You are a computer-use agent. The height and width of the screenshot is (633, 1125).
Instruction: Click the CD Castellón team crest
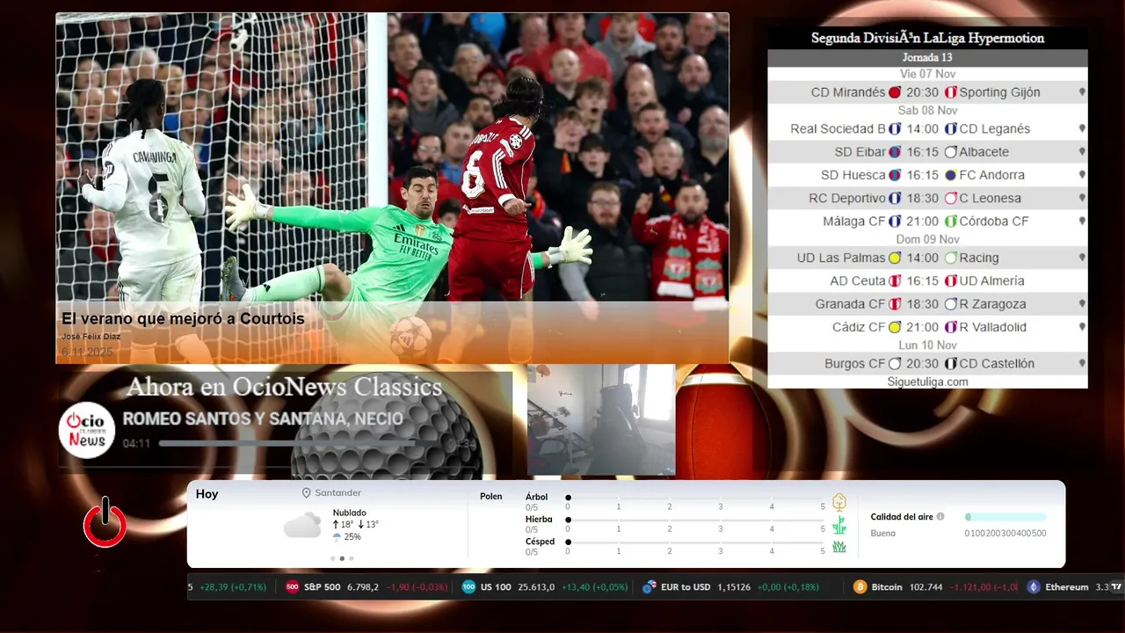pyautogui.click(x=950, y=364)
